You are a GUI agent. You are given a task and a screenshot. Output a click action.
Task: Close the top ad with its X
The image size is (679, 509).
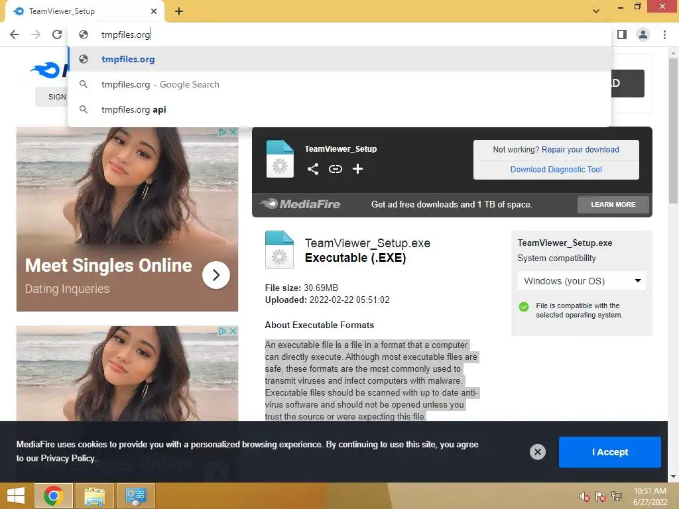(233, 132)
